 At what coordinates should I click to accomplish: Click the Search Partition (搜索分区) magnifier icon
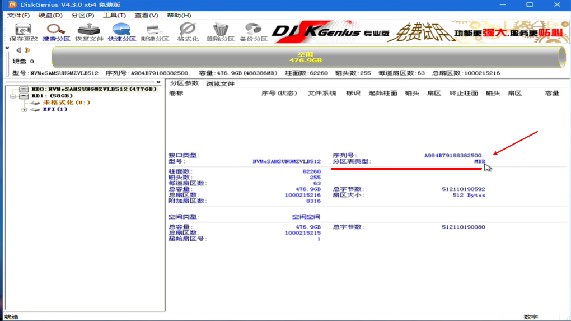click(56, 32)
